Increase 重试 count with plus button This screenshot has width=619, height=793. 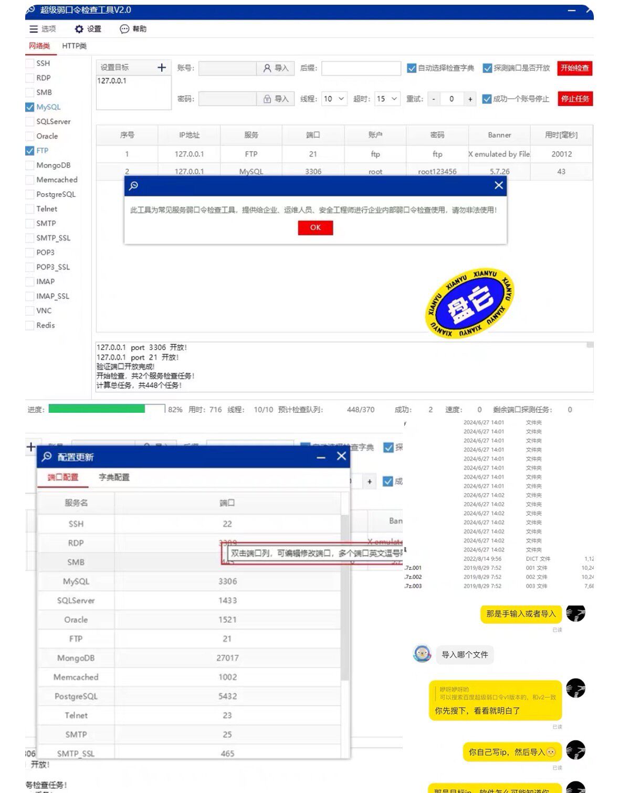pyautogui.click(x=470, y=99)
